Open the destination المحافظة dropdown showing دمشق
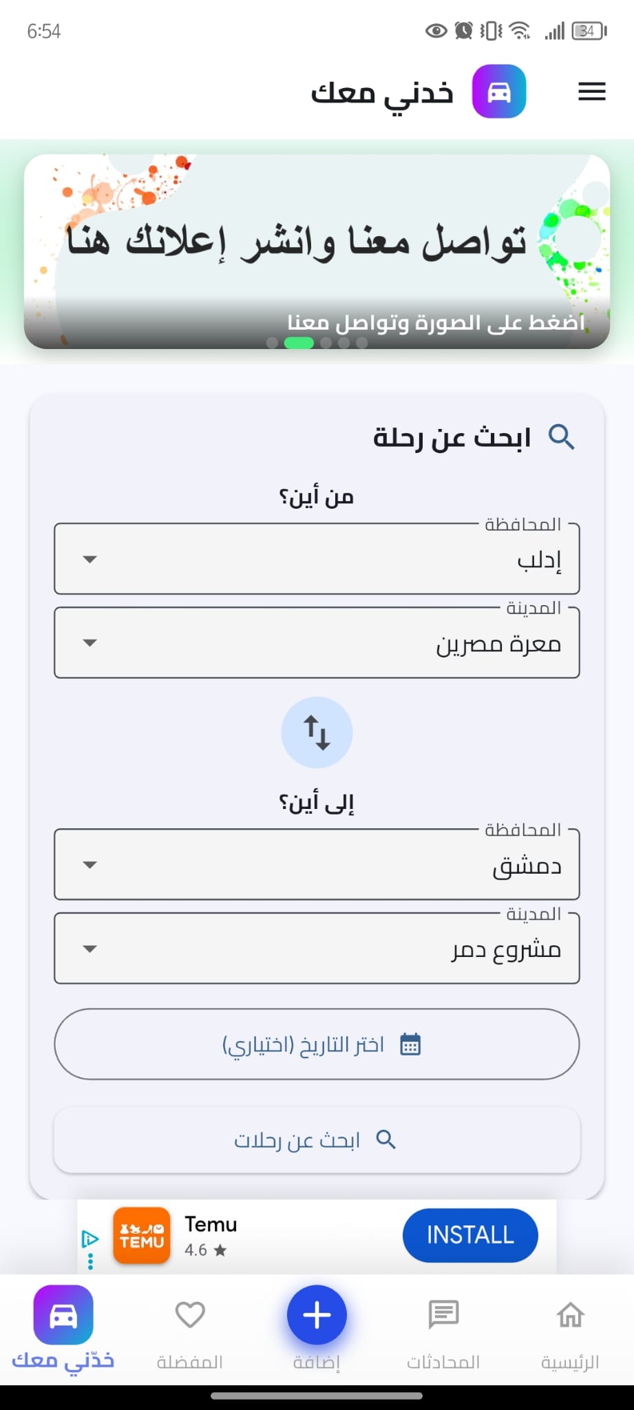Viewport: 634px width, 1410px height. tap(317, 865)
